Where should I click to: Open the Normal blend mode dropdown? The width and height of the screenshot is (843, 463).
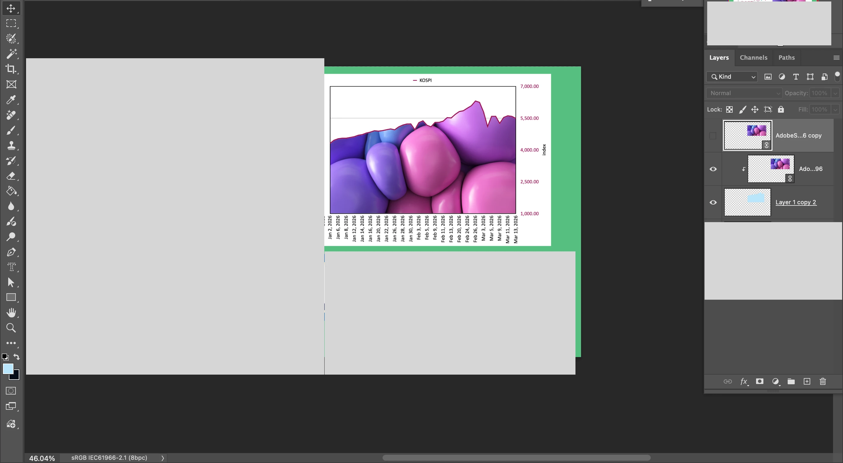tap(743, 93)
